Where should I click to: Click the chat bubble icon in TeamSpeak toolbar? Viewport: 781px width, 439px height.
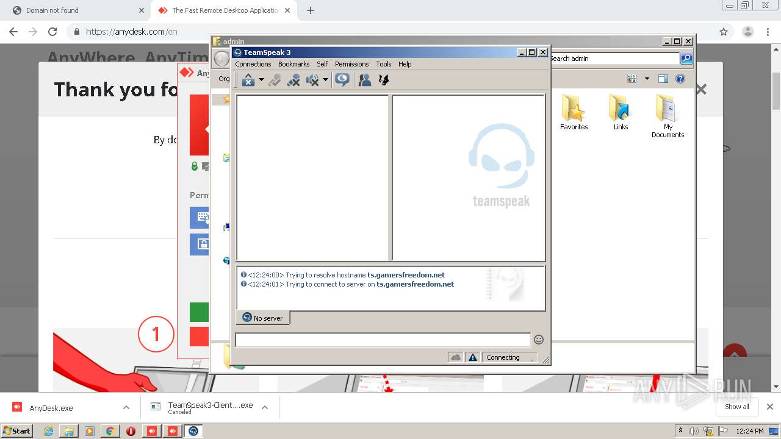coord(342,80)
